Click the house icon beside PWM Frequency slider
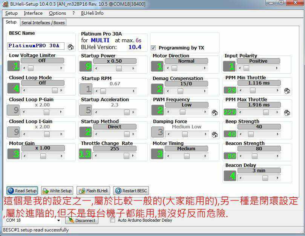Image resolution: width=305 pixels, height=236 pixels. coord(215,113)
